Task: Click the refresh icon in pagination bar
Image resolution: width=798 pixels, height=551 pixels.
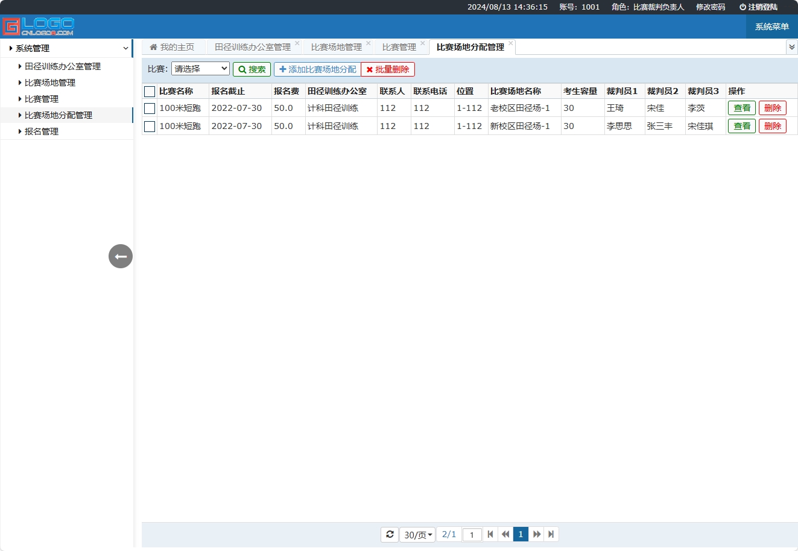Action: [390, 534]
